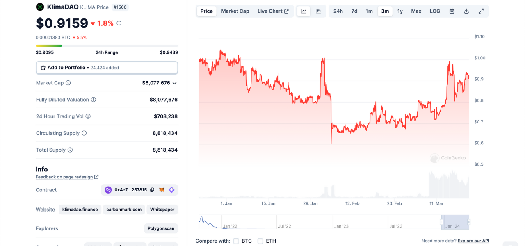The image size is (525, 246).
Task: Click the info icon beside Circulating Supply
Action: coord(84,133)
